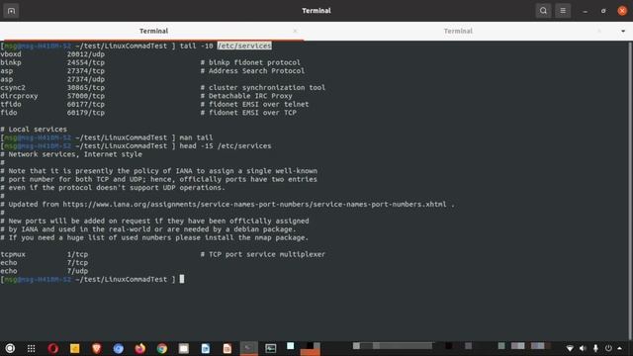The height and width of the screenshot is (356, 633).
Task: Open the blue document writer icon
Action: click(206, 348)
